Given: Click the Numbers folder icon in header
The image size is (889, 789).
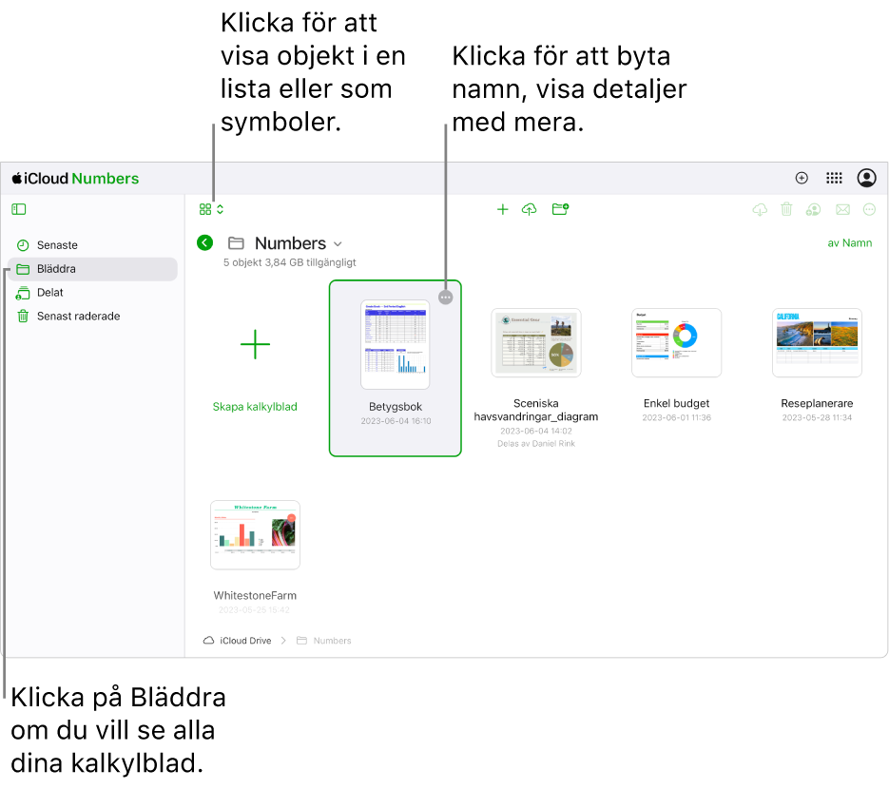Looking at the screenshot, I should [x=236, y=243].
